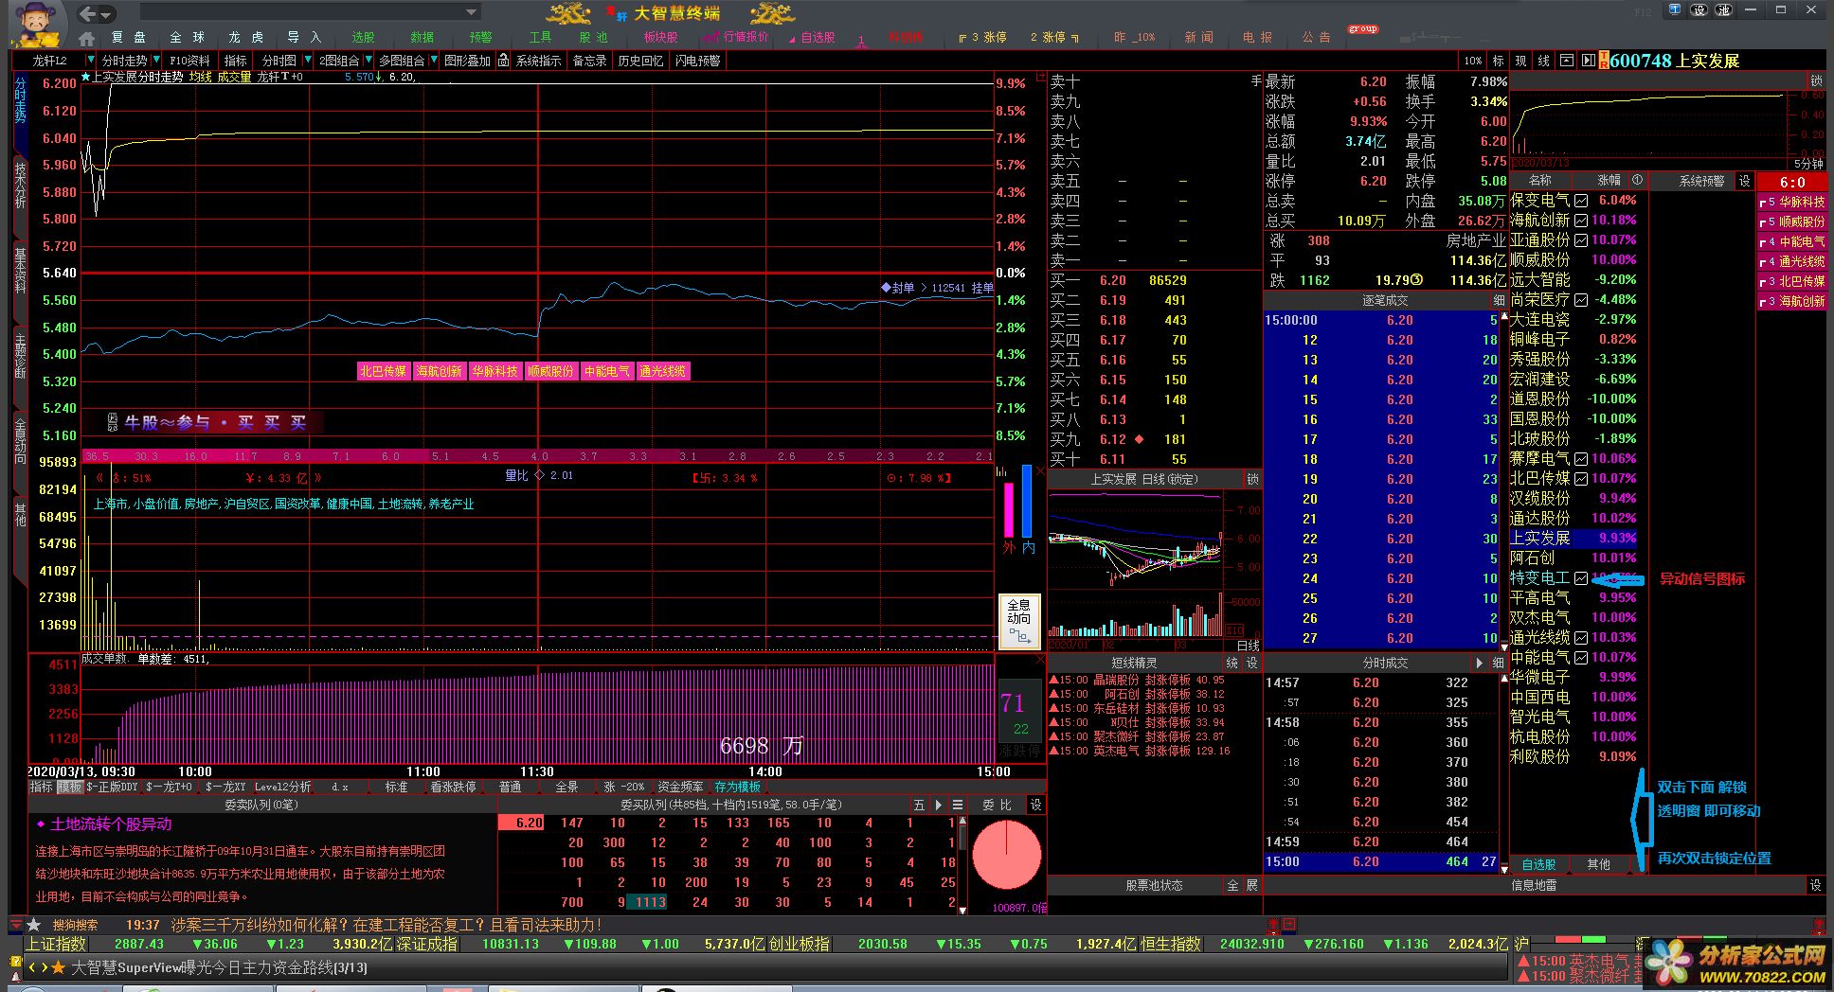Select the Level2分析 tab
The height and width of the screenshot is (992, 1834).
click(282, 788)
